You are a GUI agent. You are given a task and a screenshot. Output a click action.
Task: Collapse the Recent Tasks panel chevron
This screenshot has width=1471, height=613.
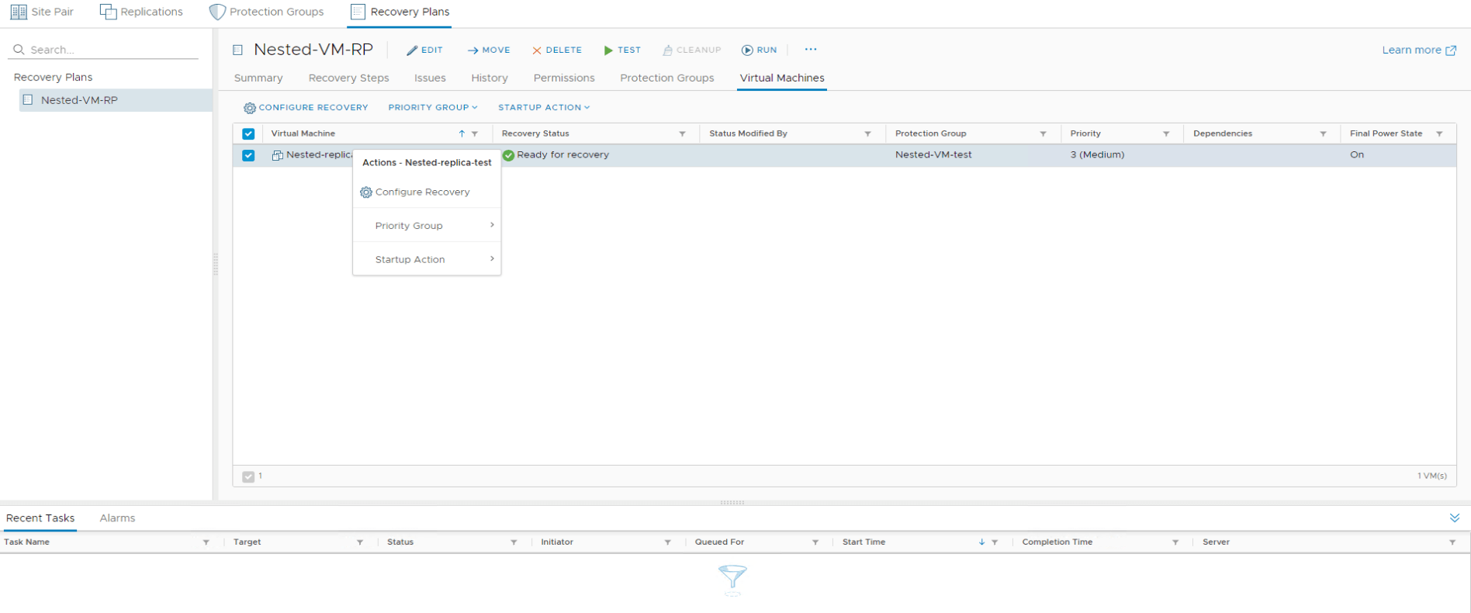pyautogui.click(x=1454, y=518)
